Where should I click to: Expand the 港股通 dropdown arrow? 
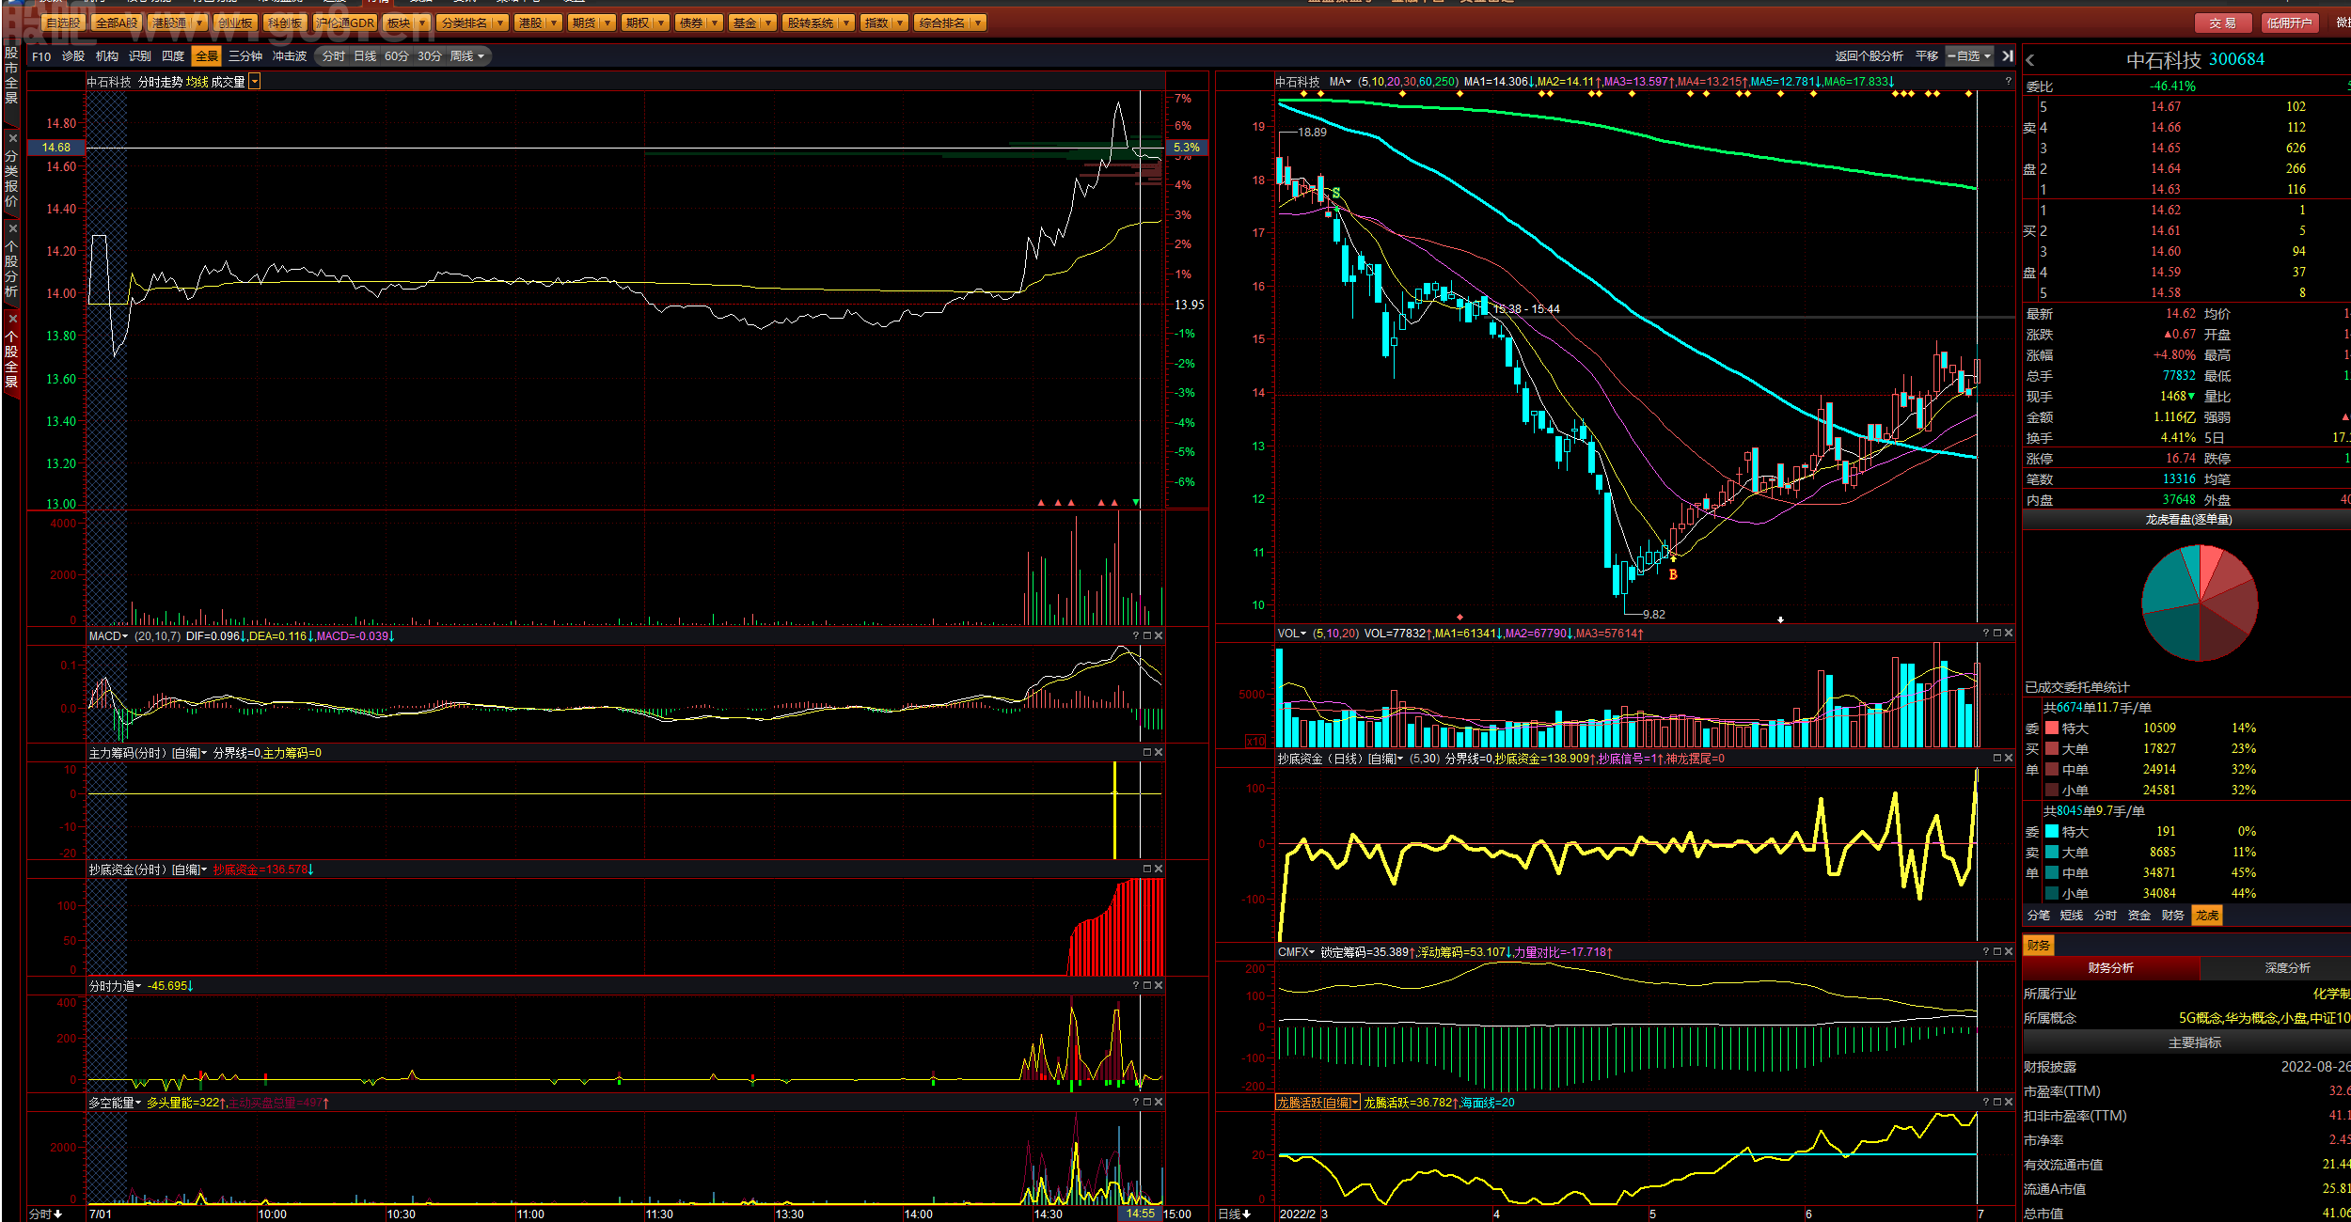199,23
